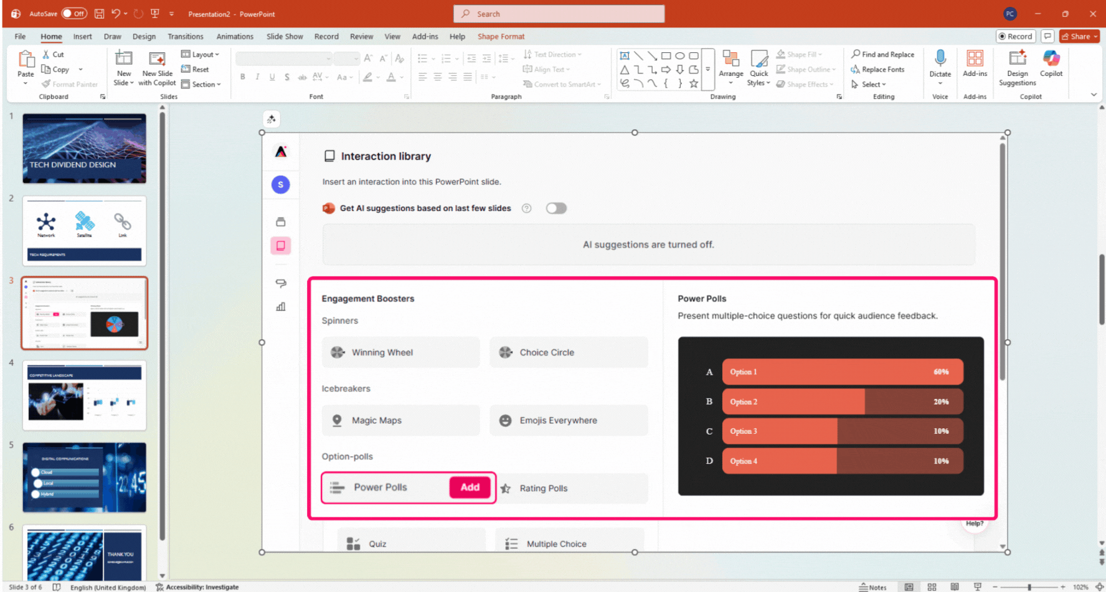
Task: Click the Comments icon near Share
Action: click(x=1047, y=36)
